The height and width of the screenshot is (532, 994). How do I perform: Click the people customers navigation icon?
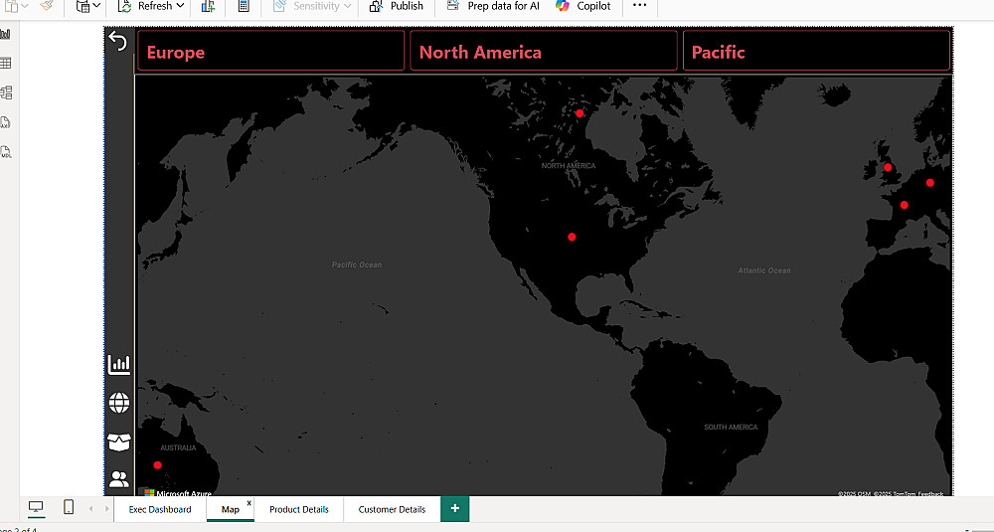point(119,478)
